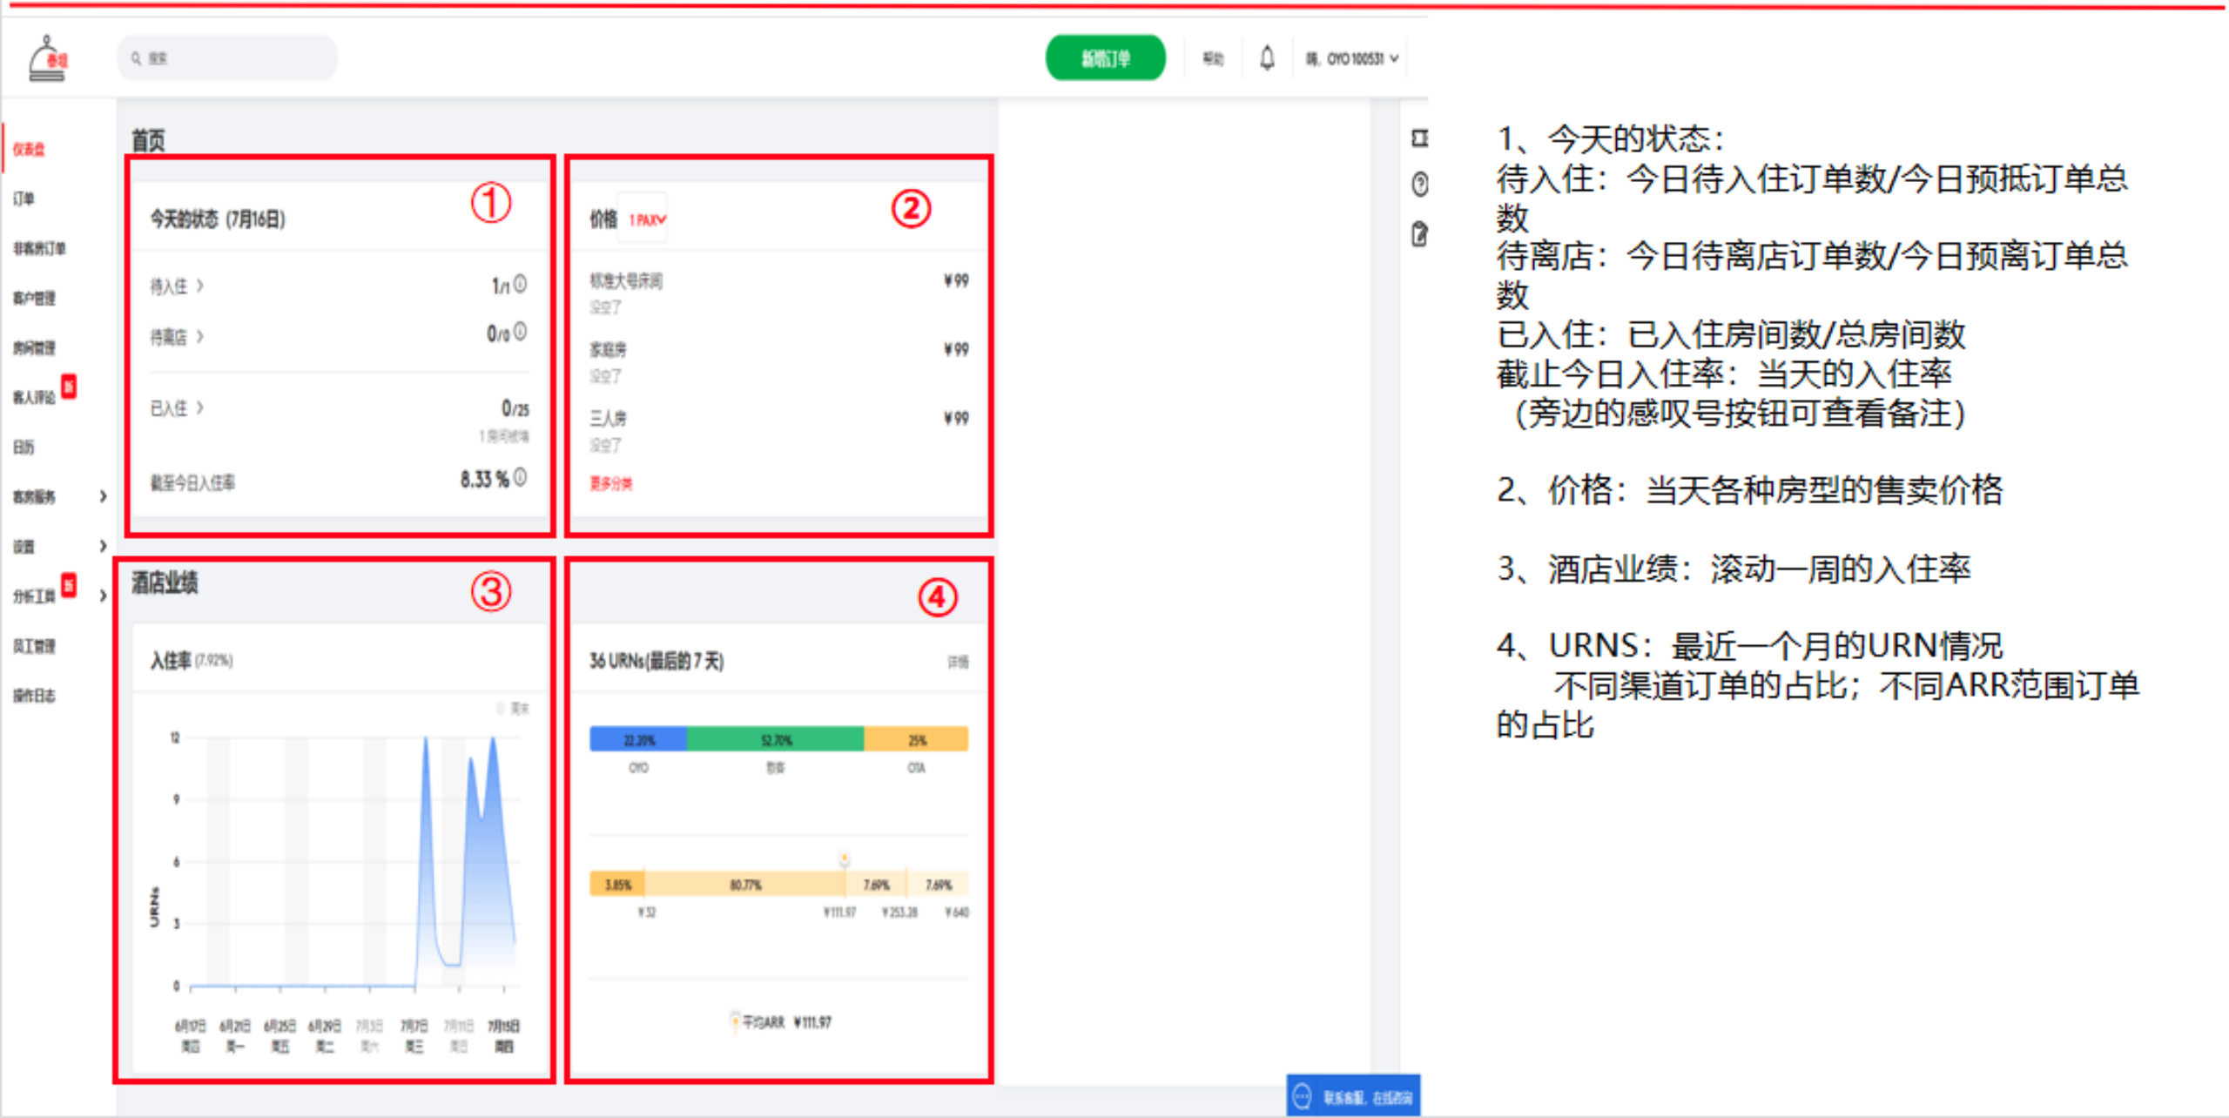Click the notification bell icon
This screenshot has height=1118, width=2229.
tap(1267, 58)
